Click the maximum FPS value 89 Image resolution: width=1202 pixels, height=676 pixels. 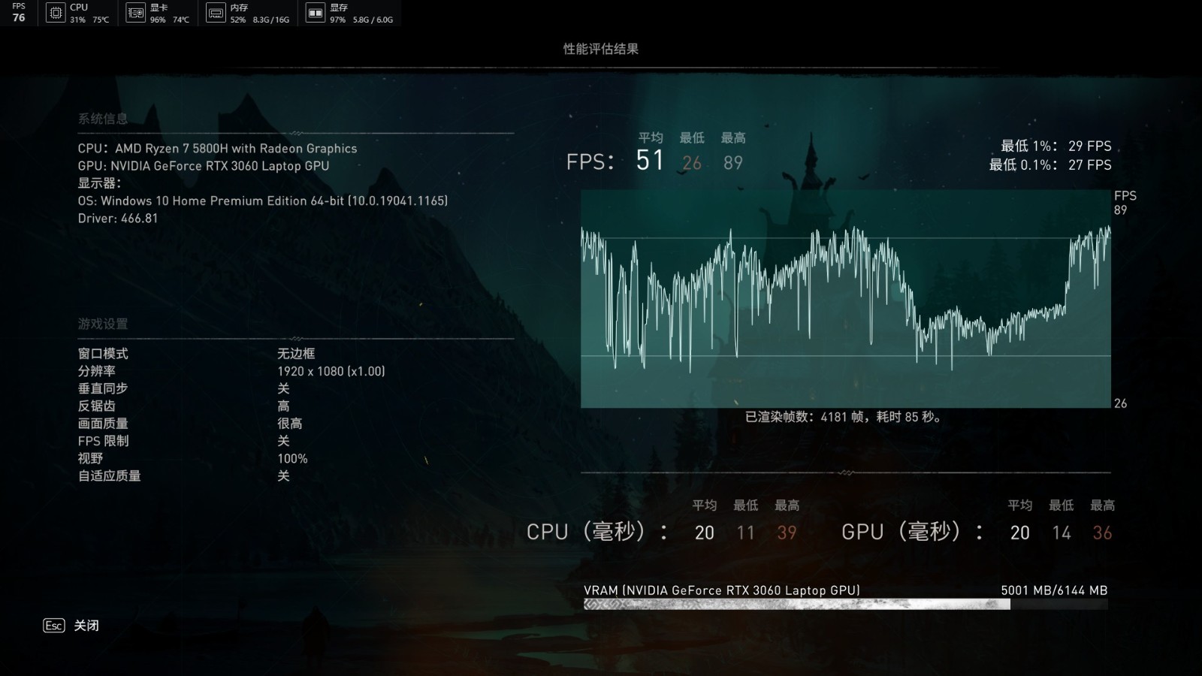pos(733,163)
